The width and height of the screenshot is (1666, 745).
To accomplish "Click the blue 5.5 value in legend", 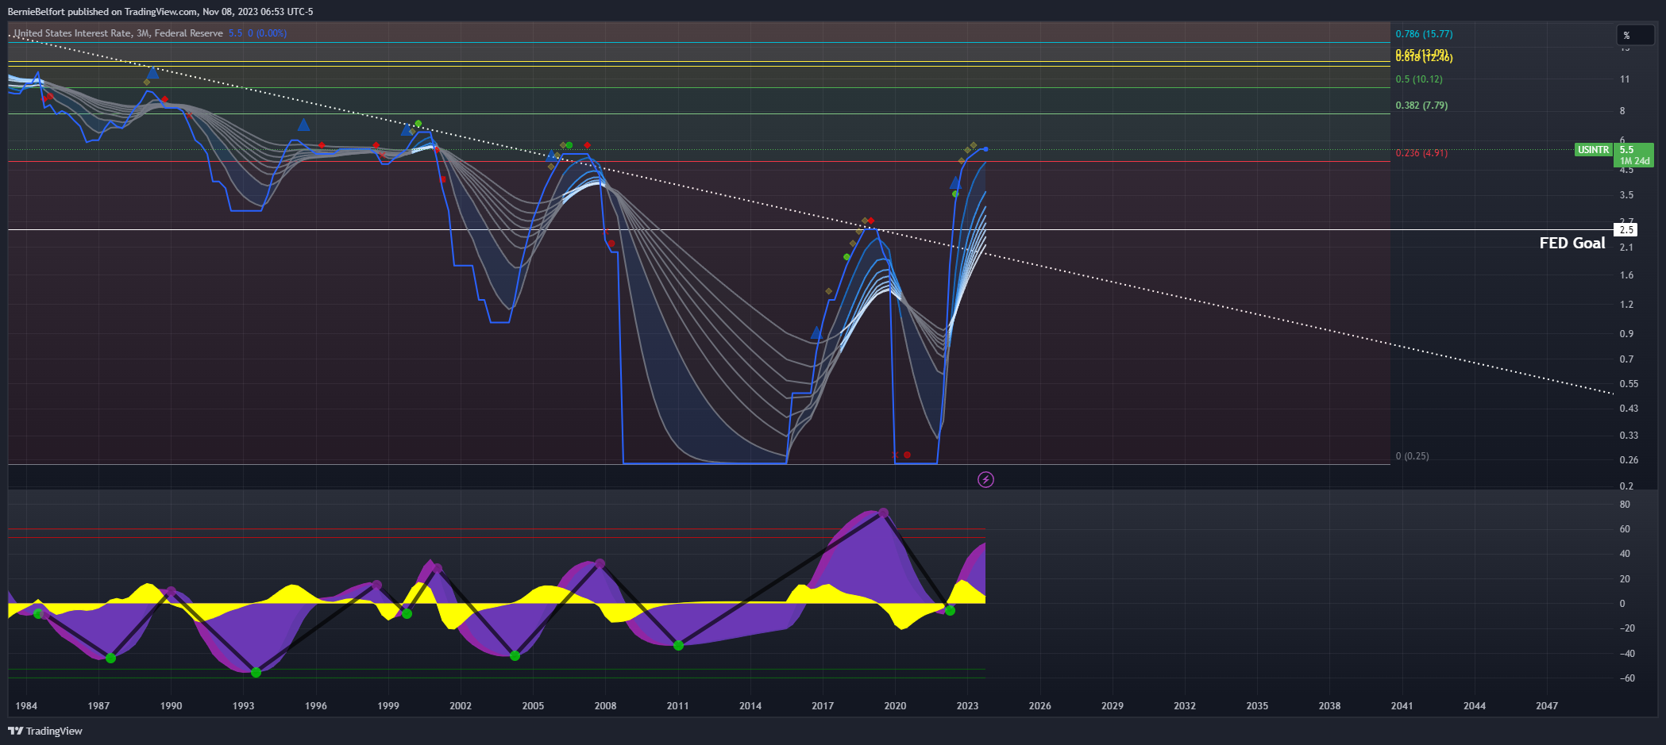I will click(235, 33).
